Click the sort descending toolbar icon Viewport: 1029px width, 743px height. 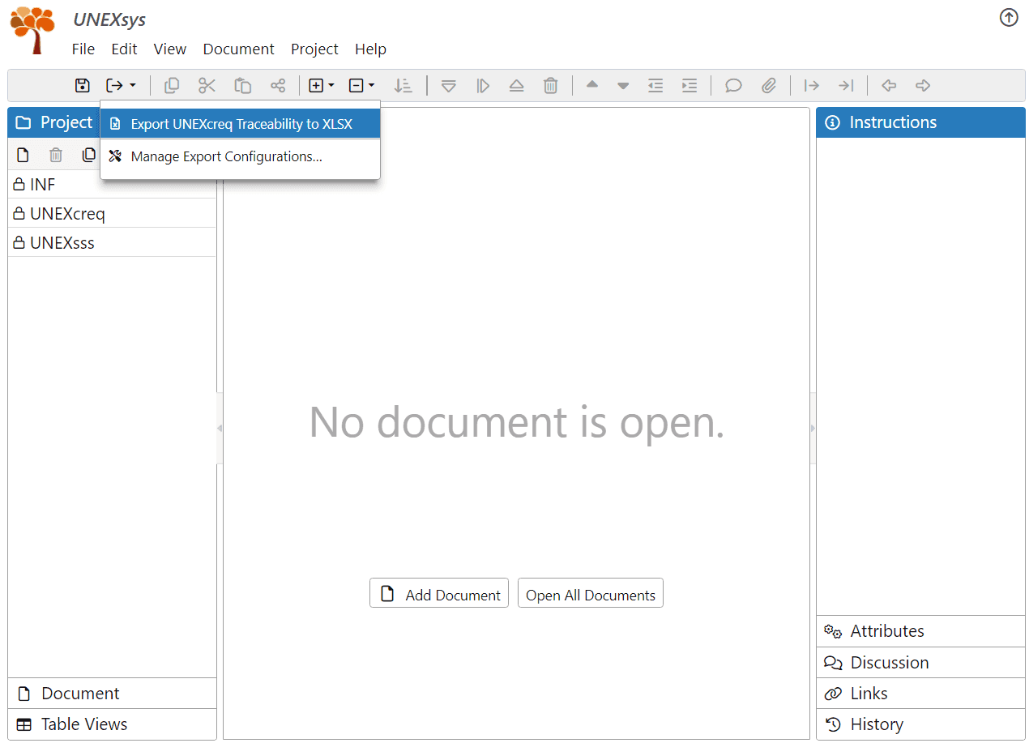403,85
